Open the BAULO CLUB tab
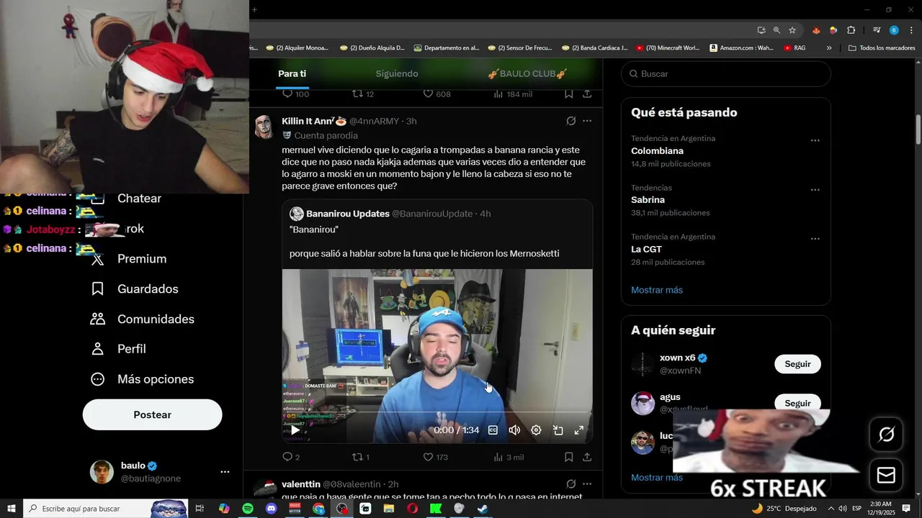 (527, 73)
